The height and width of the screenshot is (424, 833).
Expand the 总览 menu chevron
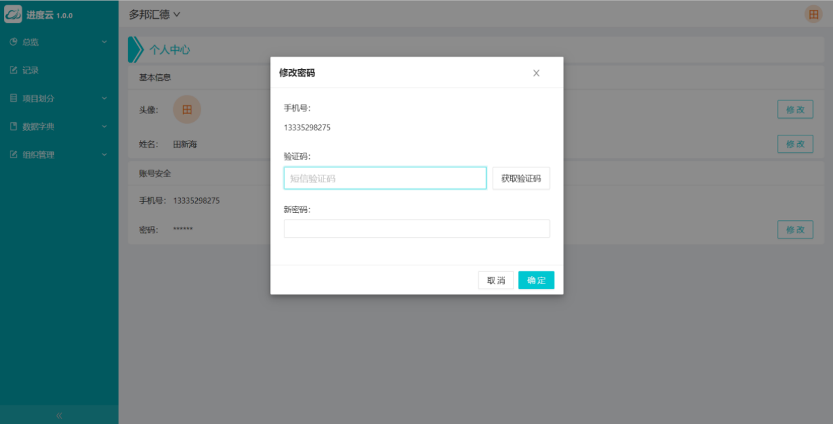104,42
